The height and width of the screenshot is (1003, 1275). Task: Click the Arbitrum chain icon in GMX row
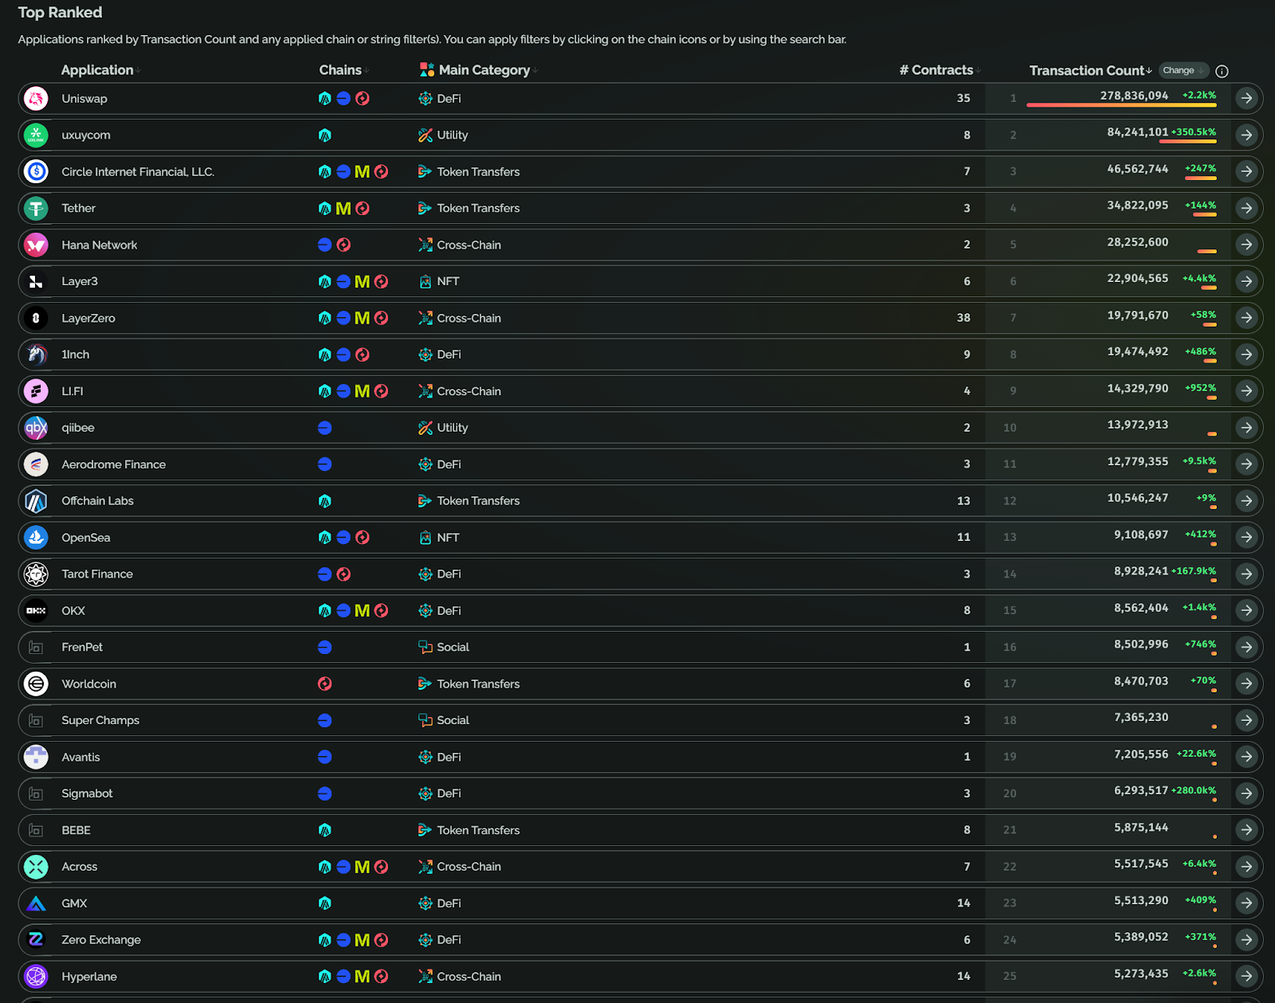click(x=324, y=903)
